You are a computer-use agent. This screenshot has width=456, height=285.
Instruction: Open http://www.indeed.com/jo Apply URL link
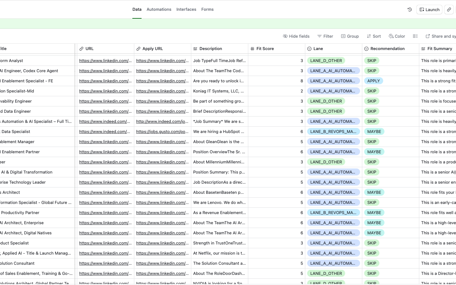point(162,121)
